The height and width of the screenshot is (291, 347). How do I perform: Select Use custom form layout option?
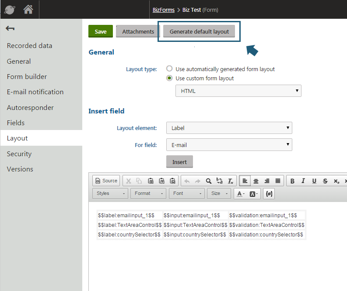point(169,79)
